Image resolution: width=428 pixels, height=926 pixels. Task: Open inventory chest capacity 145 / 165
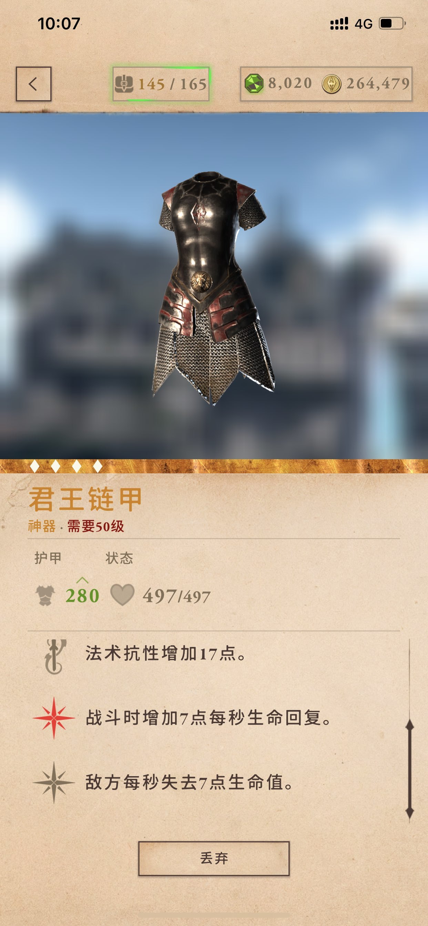[x=161, y=84]
